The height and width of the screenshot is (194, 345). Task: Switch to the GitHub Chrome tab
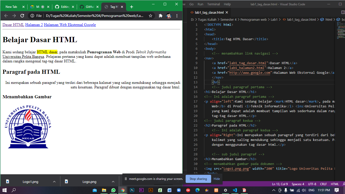89,7
